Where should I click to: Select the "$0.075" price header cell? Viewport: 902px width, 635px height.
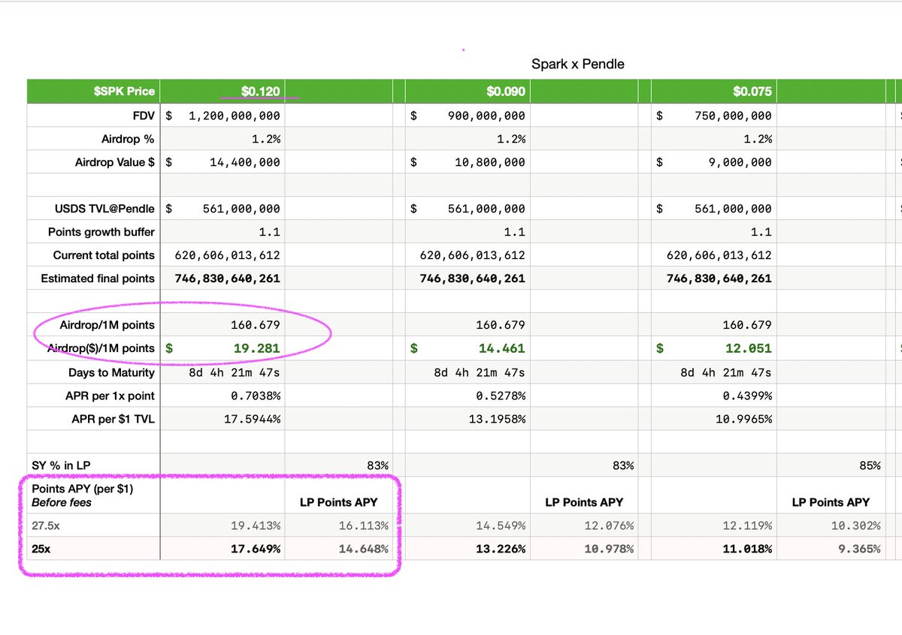coord(713,92)
